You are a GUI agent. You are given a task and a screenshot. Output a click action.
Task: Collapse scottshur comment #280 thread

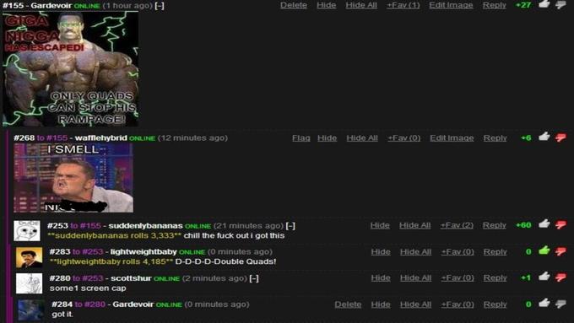pos(254,278)
